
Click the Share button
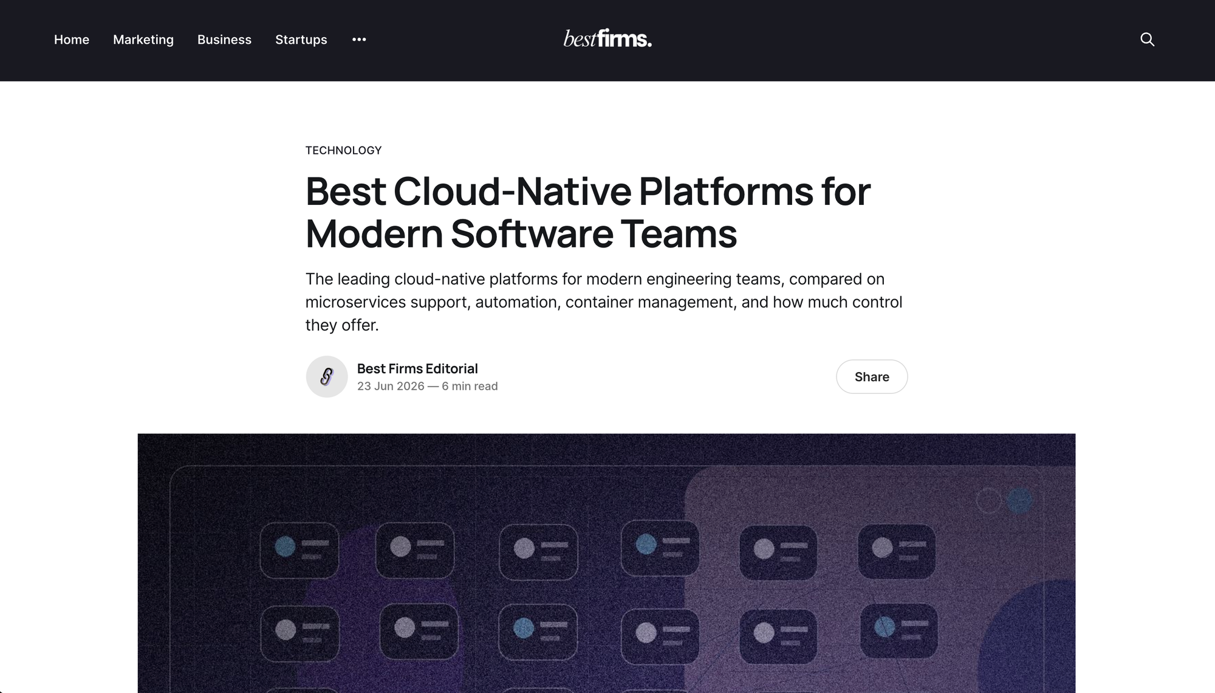[872, 377]
